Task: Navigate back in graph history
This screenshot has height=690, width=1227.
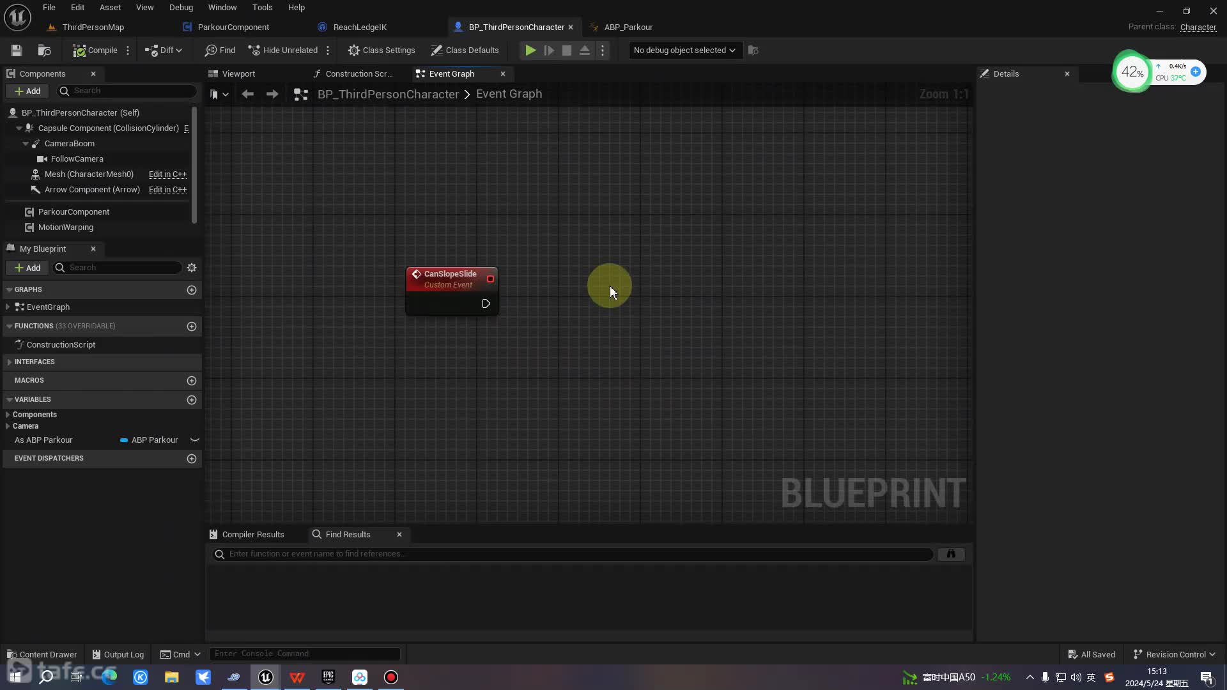Action: point(247,95)
